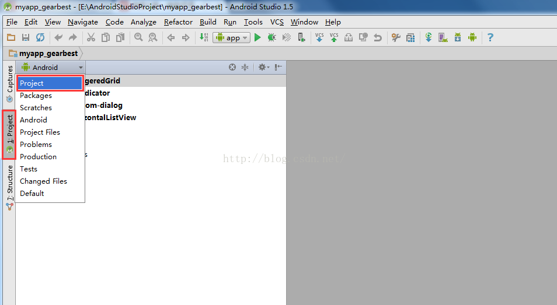The width and height of the screenshot is (557, 305).
Task: Click the Show History clock icon
Action: tap(363, 37)
